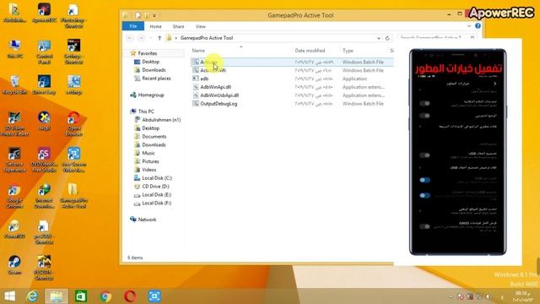
Task: Toggle the topmost grey switch on phone
Action: coord(424,103)
